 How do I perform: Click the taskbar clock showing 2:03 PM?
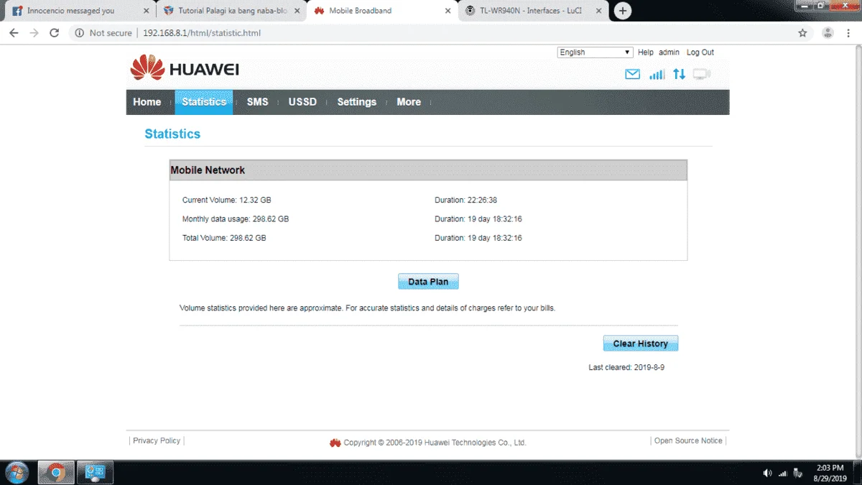830,473
